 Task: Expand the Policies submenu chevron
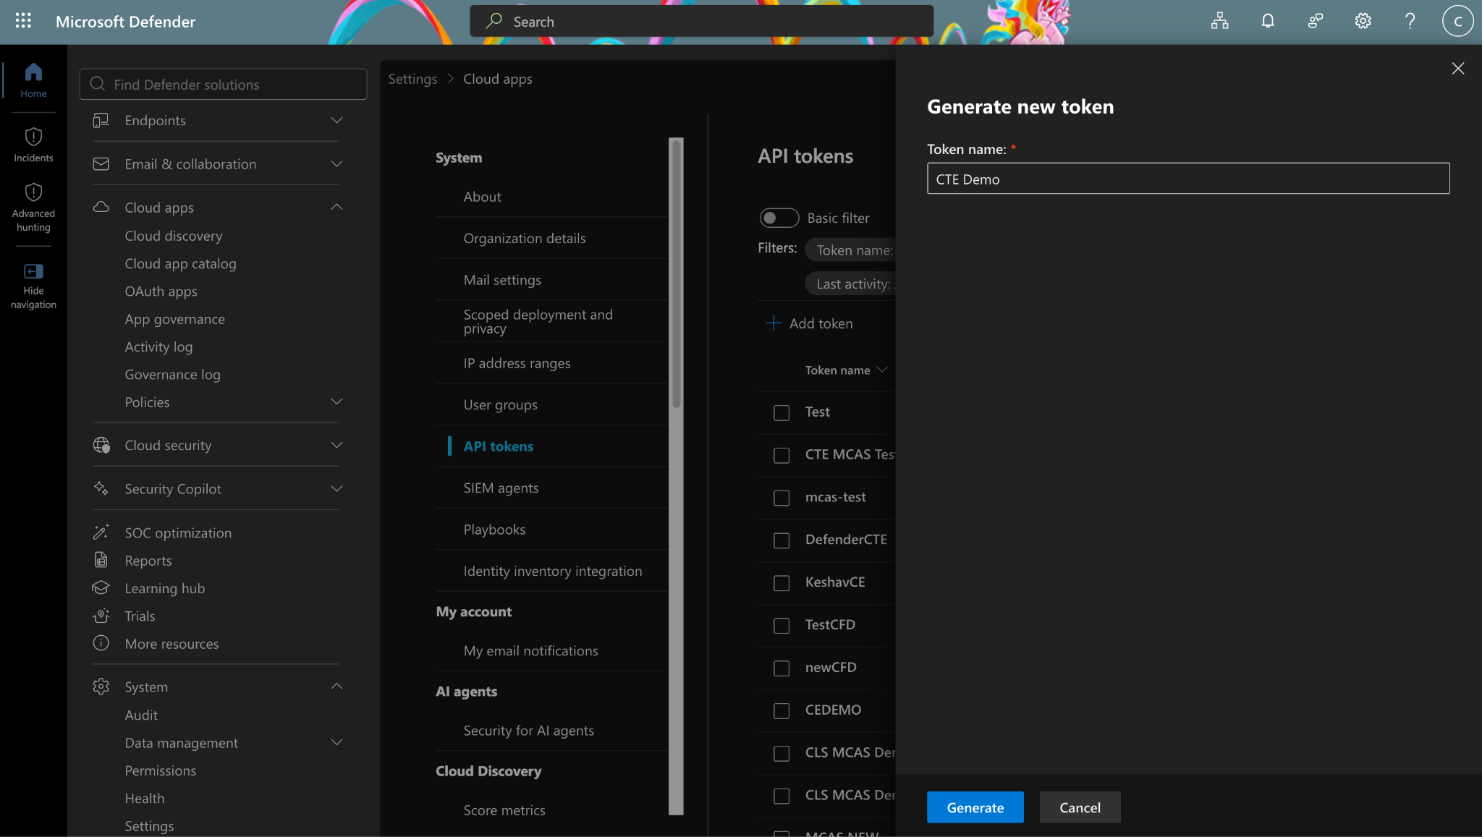(x=336, y=401)
